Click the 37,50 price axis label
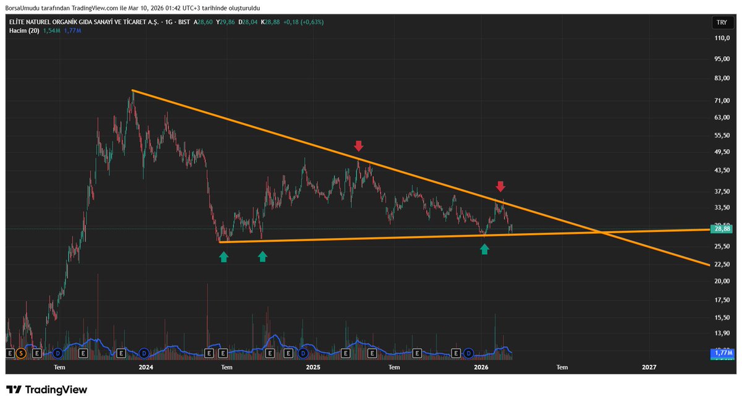The width and height of the screenshot is (742, 405). 722,190
